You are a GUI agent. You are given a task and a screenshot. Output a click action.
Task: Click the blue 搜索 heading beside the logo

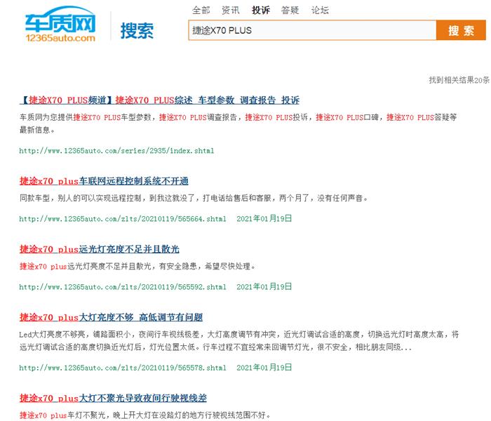pos(137,30)
